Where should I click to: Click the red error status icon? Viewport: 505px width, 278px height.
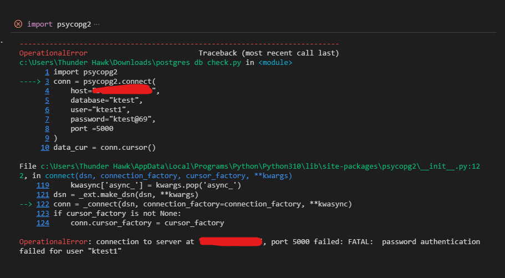18,24
